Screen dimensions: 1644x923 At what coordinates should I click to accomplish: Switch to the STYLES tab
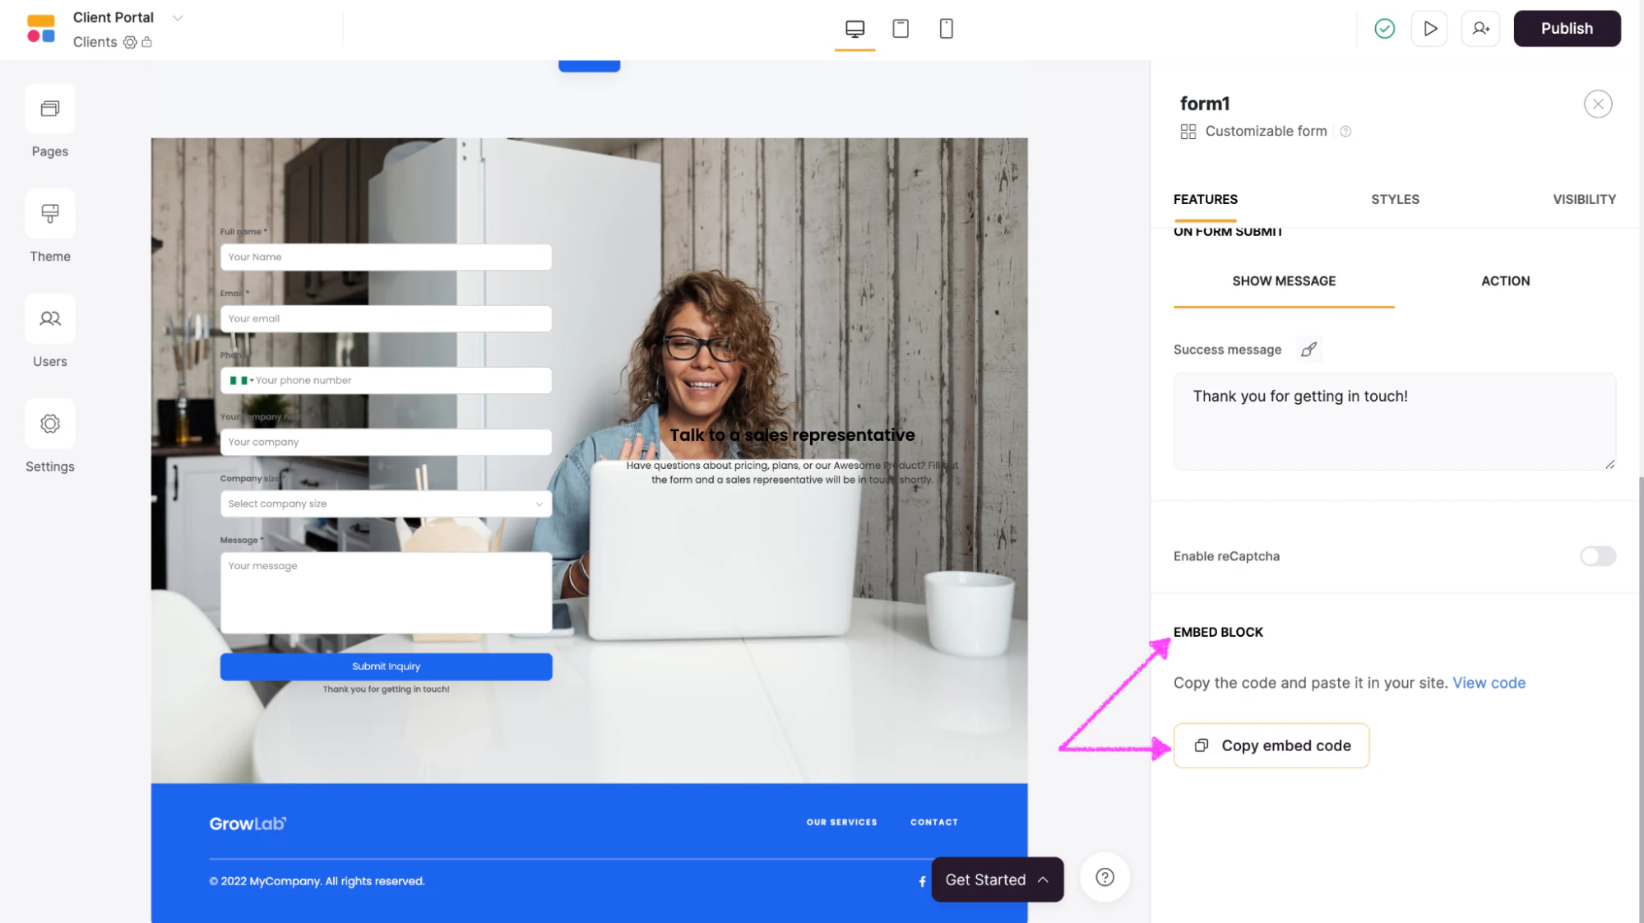(x=1395, y=200)
